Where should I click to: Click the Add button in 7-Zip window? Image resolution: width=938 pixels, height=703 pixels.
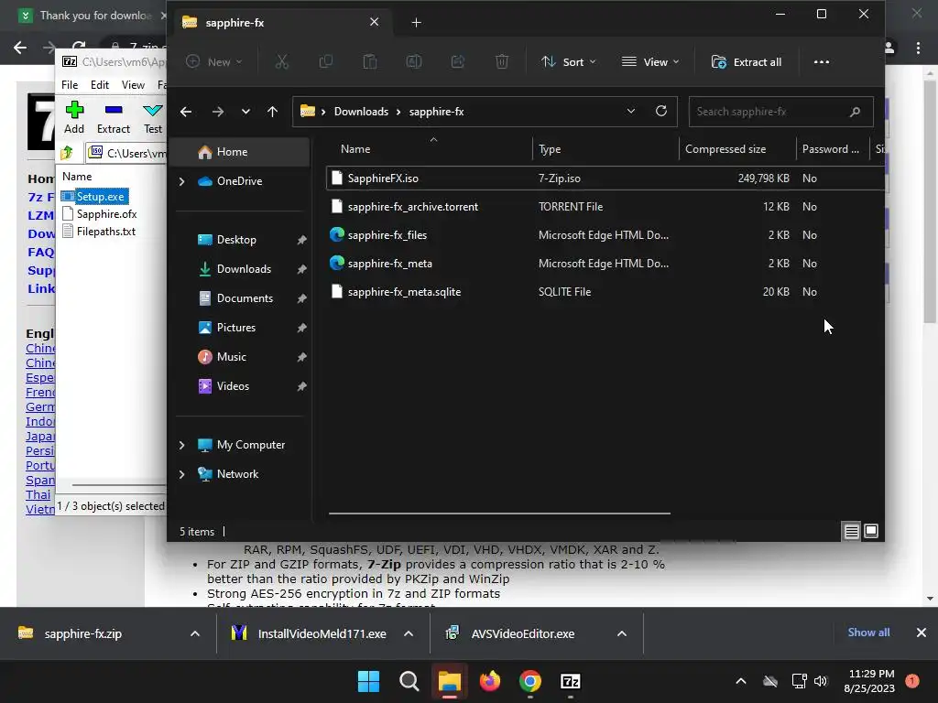(x=74, y=117)
